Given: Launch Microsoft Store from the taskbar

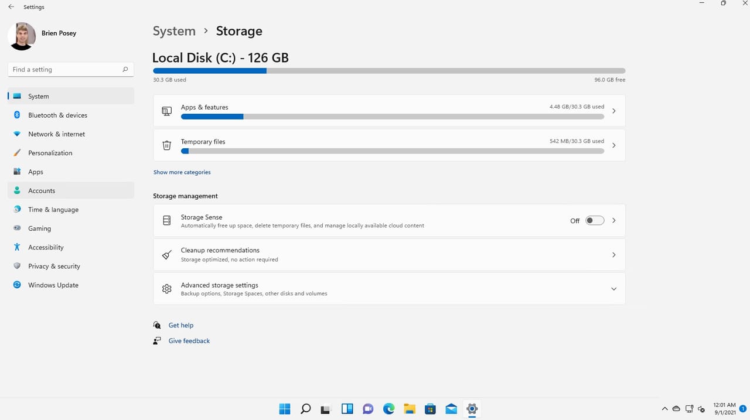Looking at the screenshot, I should 430,409.
